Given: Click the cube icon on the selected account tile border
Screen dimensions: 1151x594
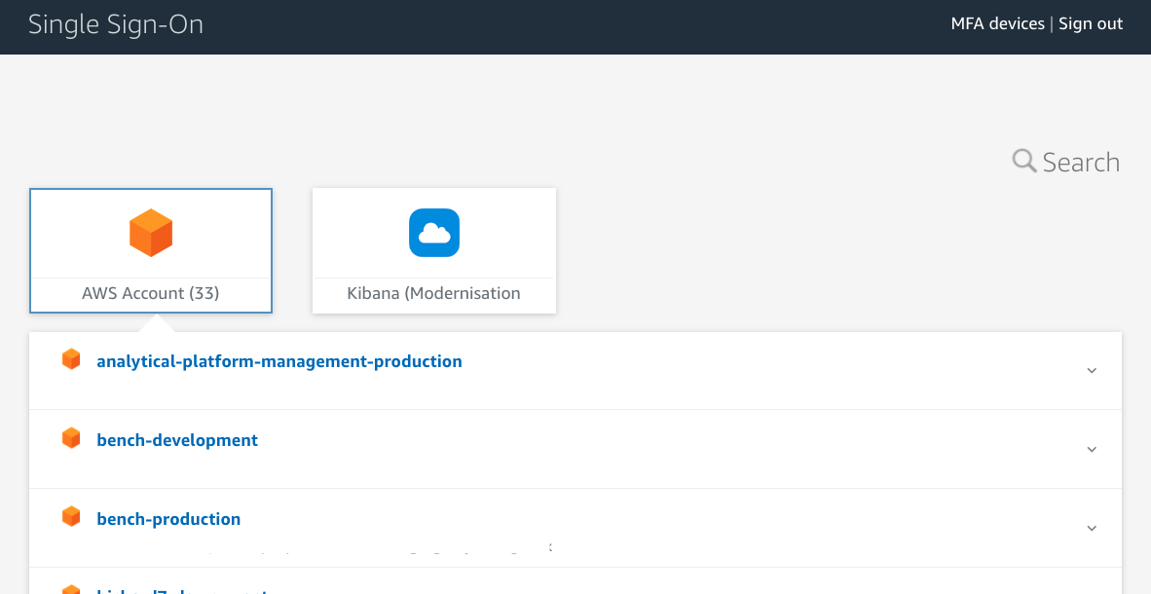Looking at the screenshot, I should click(x=151, y=232).
